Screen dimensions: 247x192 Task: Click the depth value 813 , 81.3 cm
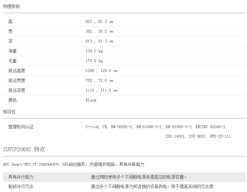point(99,41)
